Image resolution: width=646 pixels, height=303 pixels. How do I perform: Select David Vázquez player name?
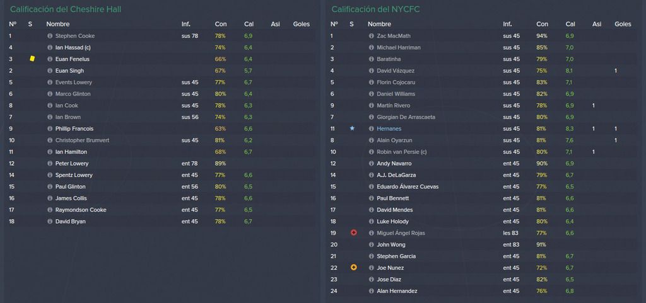(x=396, y=71)
